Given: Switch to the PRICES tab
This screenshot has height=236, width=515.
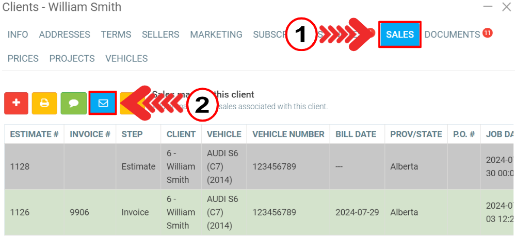Looking at the screenshot, I should pos(23,58).
